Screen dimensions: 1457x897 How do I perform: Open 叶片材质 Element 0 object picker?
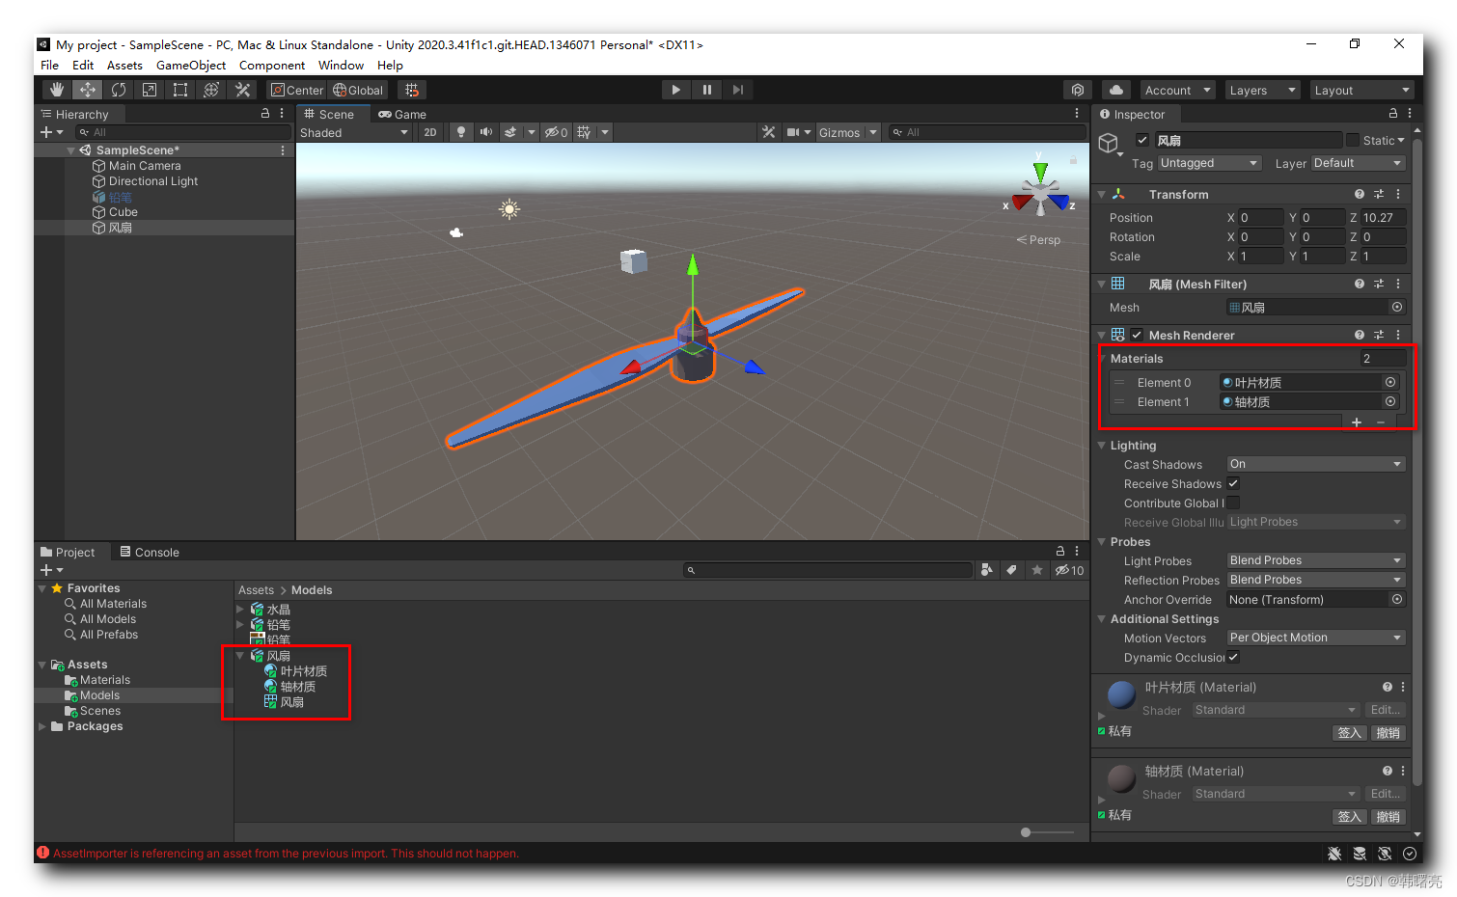[x=1390, y=382]
